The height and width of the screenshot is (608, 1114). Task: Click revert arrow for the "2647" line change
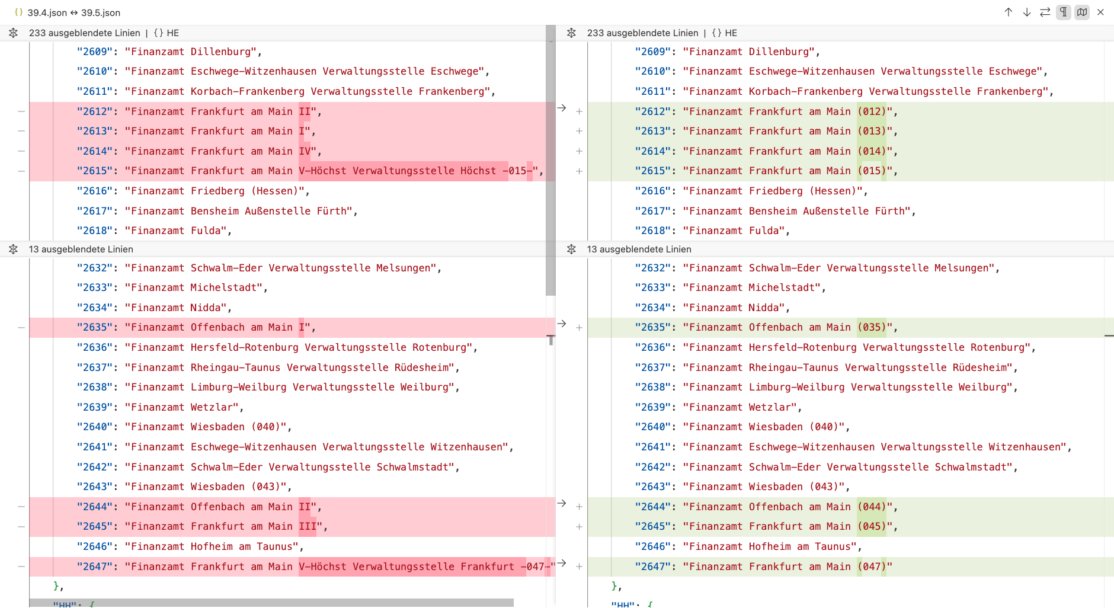click(562, 564)
